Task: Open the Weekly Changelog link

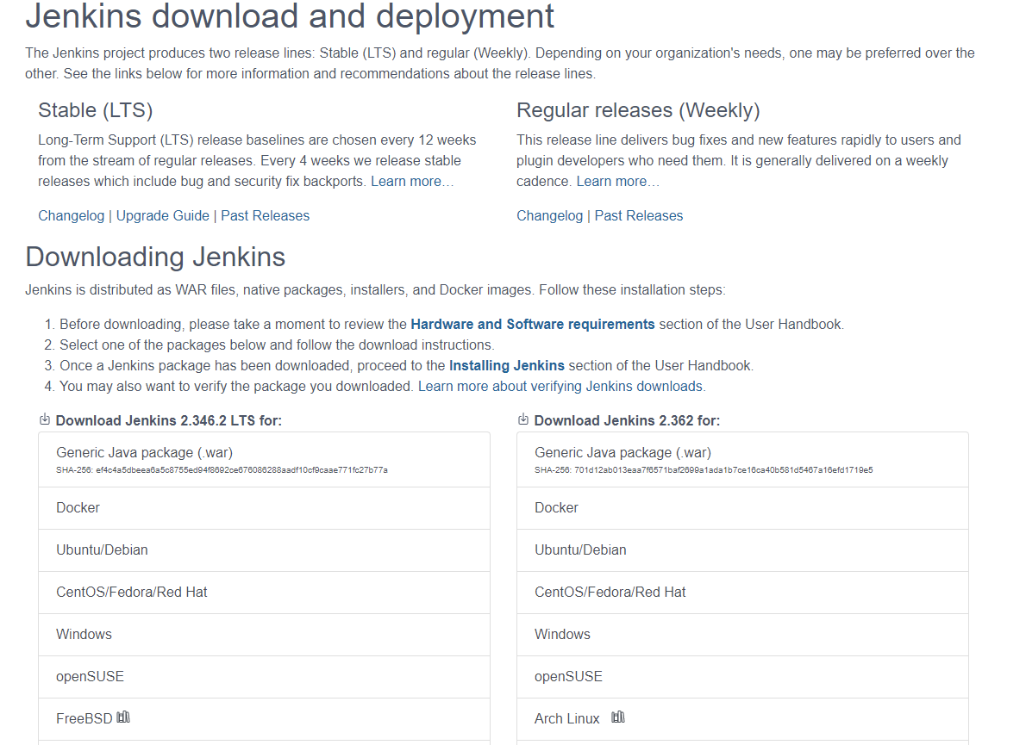Action: click(550, 215)
